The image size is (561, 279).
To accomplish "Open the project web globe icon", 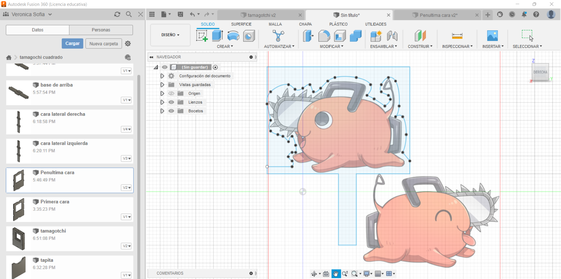I will (128, 57).
